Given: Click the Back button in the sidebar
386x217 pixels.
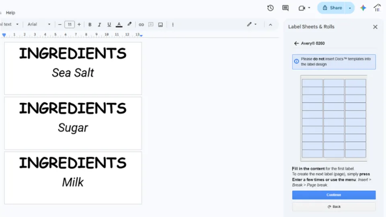Looking at the screenshot, I should pyautogui.click(x=334, y=207).
